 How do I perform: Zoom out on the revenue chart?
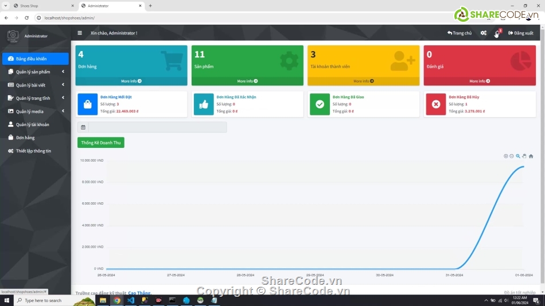pyautogui.click(x=512, y=156)
